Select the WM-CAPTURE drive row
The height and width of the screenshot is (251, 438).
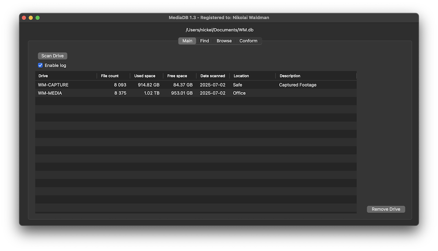(53, 85)
